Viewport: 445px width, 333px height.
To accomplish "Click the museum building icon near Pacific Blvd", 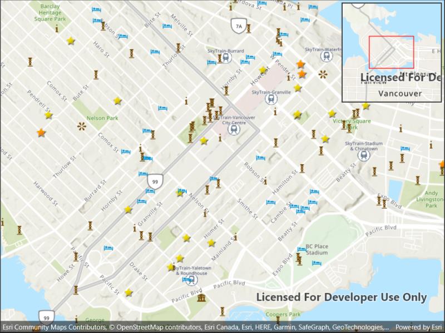I will 201,298.
